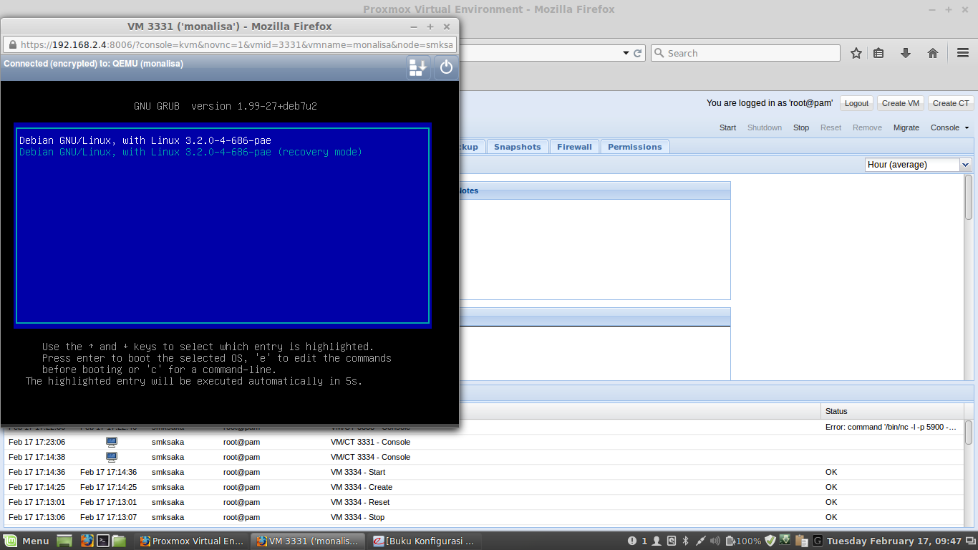Open the update manager shield icon
This screenshot has height=550, width=978.
pos(770,541)
